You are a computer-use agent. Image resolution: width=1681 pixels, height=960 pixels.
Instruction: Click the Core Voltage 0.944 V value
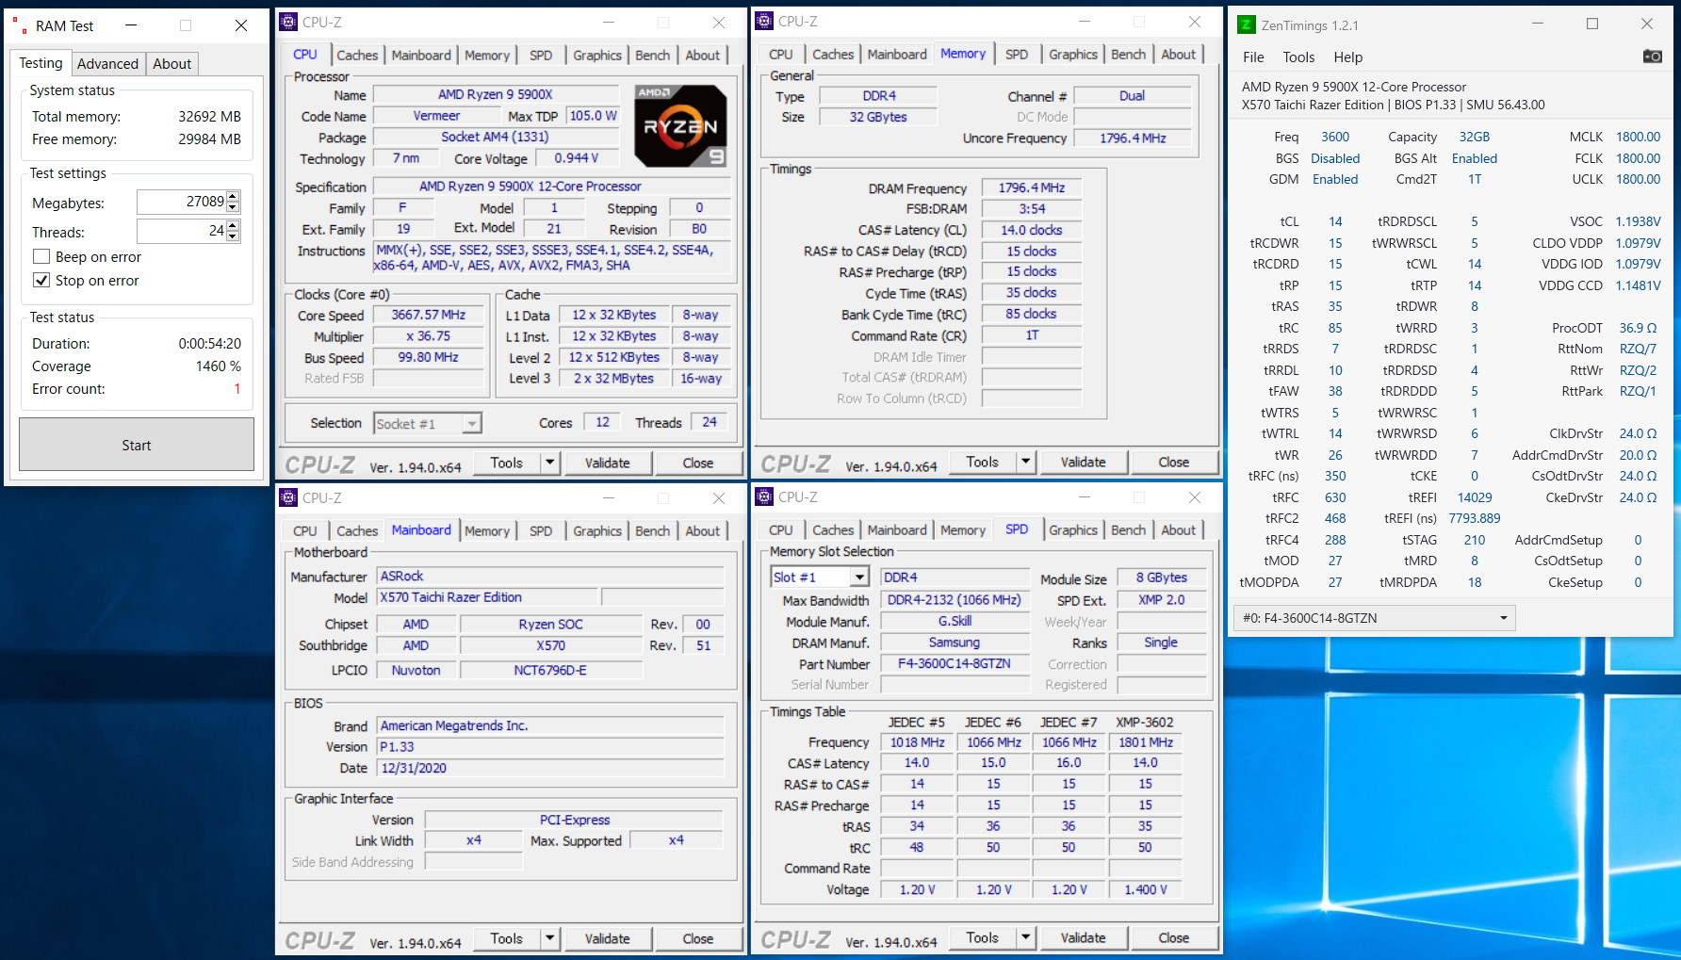(577, 158)
